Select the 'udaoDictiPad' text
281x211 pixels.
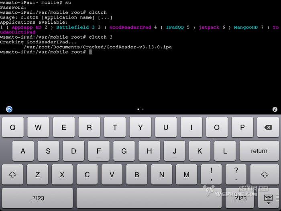pyautogui.click(x=18, y=32)
